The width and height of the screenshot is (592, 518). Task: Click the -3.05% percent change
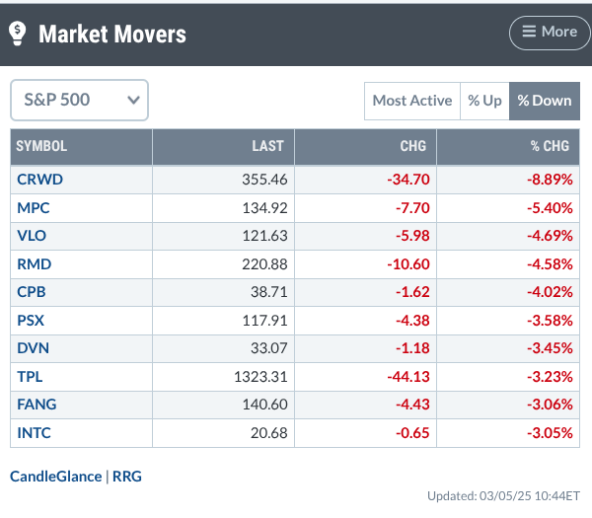point(551,433)
